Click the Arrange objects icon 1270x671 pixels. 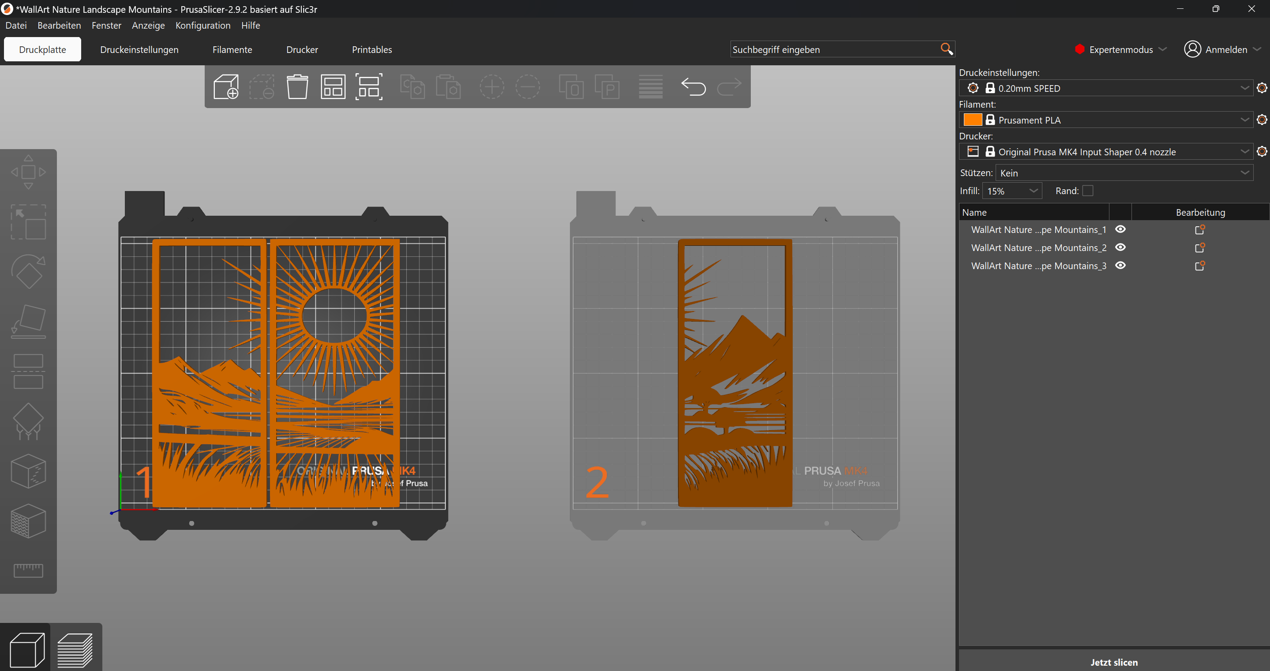333,87
